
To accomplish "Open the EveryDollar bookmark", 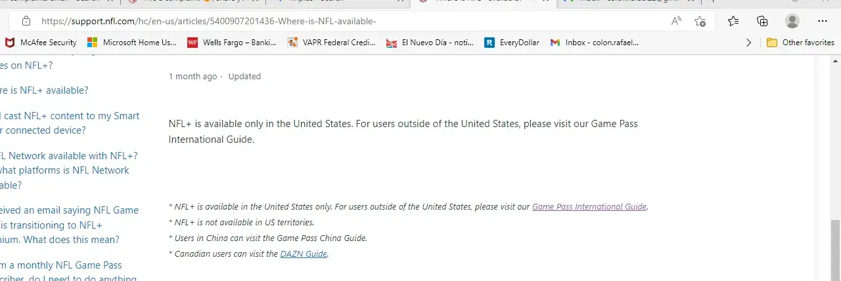I will click(512, 43).
